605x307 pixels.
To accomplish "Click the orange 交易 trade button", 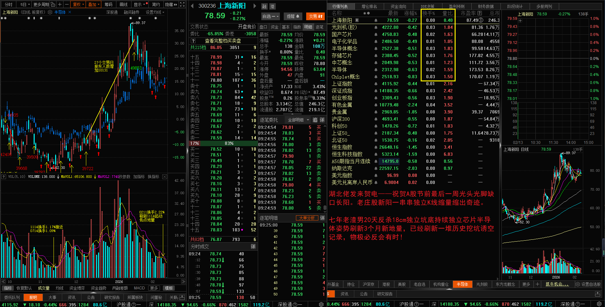I will pyautogui.click(x=315, y=16).
